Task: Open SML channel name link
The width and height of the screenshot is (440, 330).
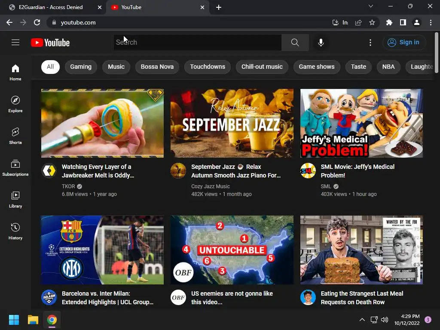Action: click(x=326, y=186)
